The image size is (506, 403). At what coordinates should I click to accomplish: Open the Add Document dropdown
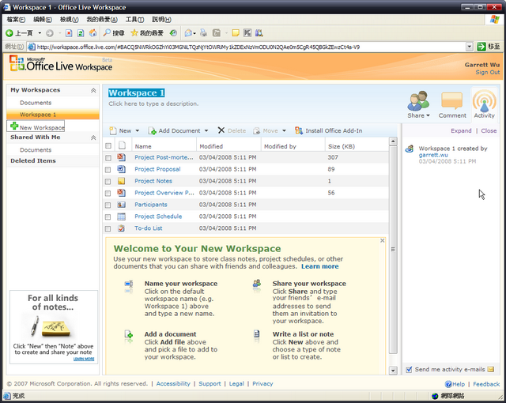point(206,130)
